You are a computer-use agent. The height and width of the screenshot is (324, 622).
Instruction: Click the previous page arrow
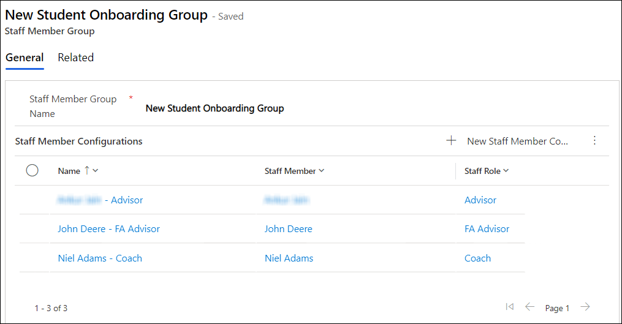pos(529,307)
